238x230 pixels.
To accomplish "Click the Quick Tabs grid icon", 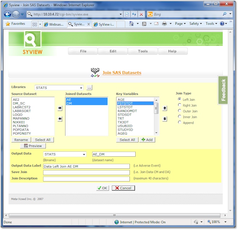I will 35,24.
